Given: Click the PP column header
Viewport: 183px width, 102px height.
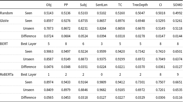Looking at the screenshot, I should [66, 5].
